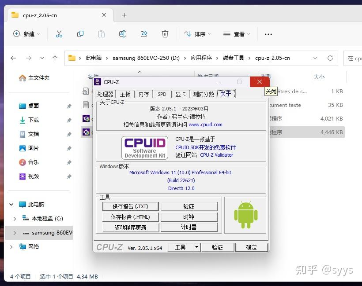Click the 保存报告 (.TXT) button
362x286 pixels.
(x=130, y=206)
